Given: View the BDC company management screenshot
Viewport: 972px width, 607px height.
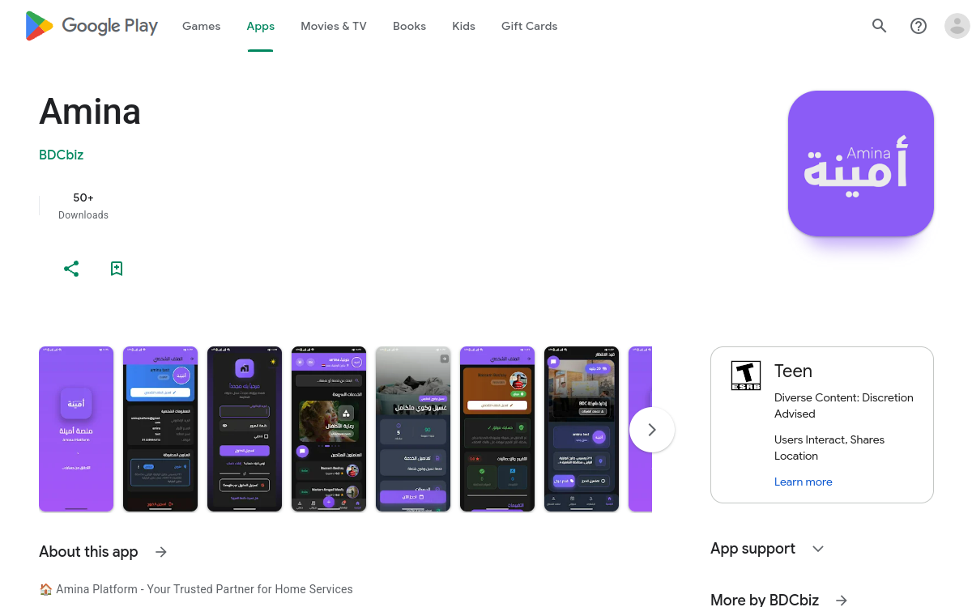Looking at the screenshot, I should (582, 429).
